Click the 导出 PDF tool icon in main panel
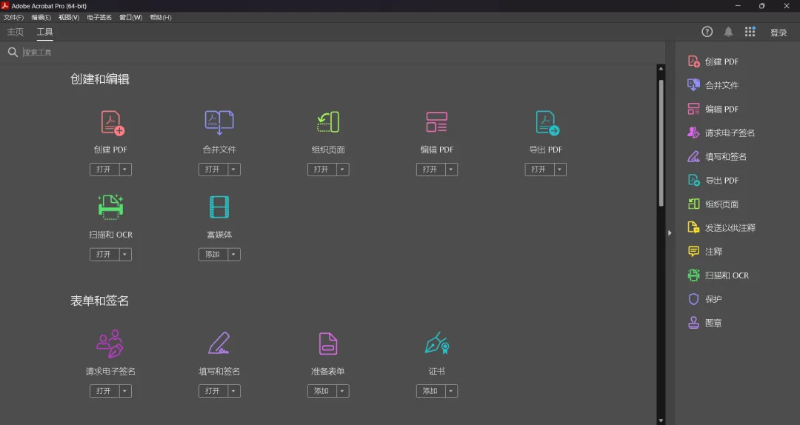The image size is (800, 425). (547, 123)
